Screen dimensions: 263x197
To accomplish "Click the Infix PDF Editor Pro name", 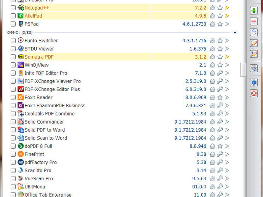I will pos(46,73).
